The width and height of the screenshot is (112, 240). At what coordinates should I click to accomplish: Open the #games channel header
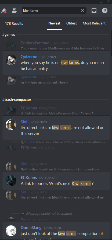tap(9, 35)
